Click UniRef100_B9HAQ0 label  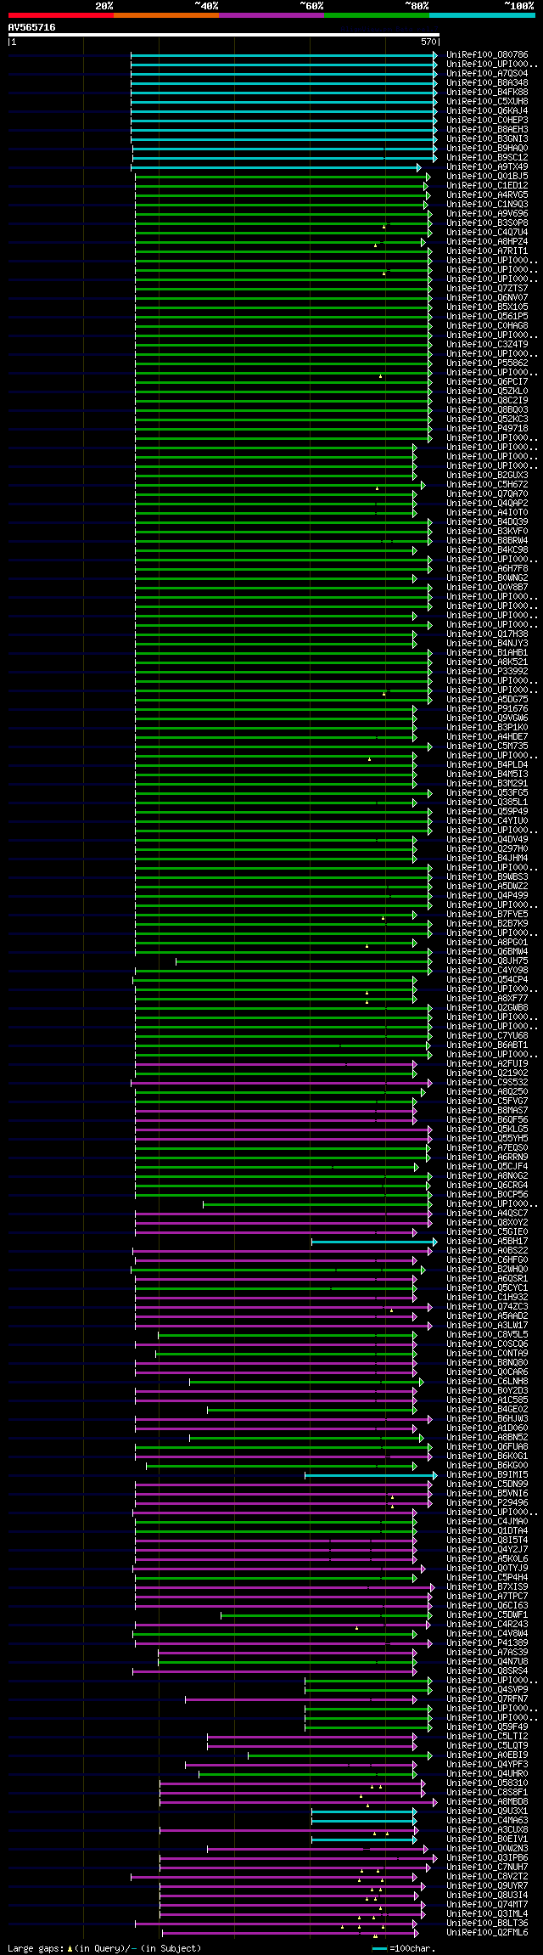tap(487, 149)
